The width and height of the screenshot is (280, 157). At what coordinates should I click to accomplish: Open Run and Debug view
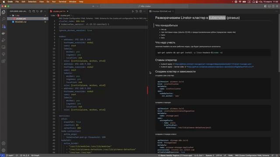(3, 40)
